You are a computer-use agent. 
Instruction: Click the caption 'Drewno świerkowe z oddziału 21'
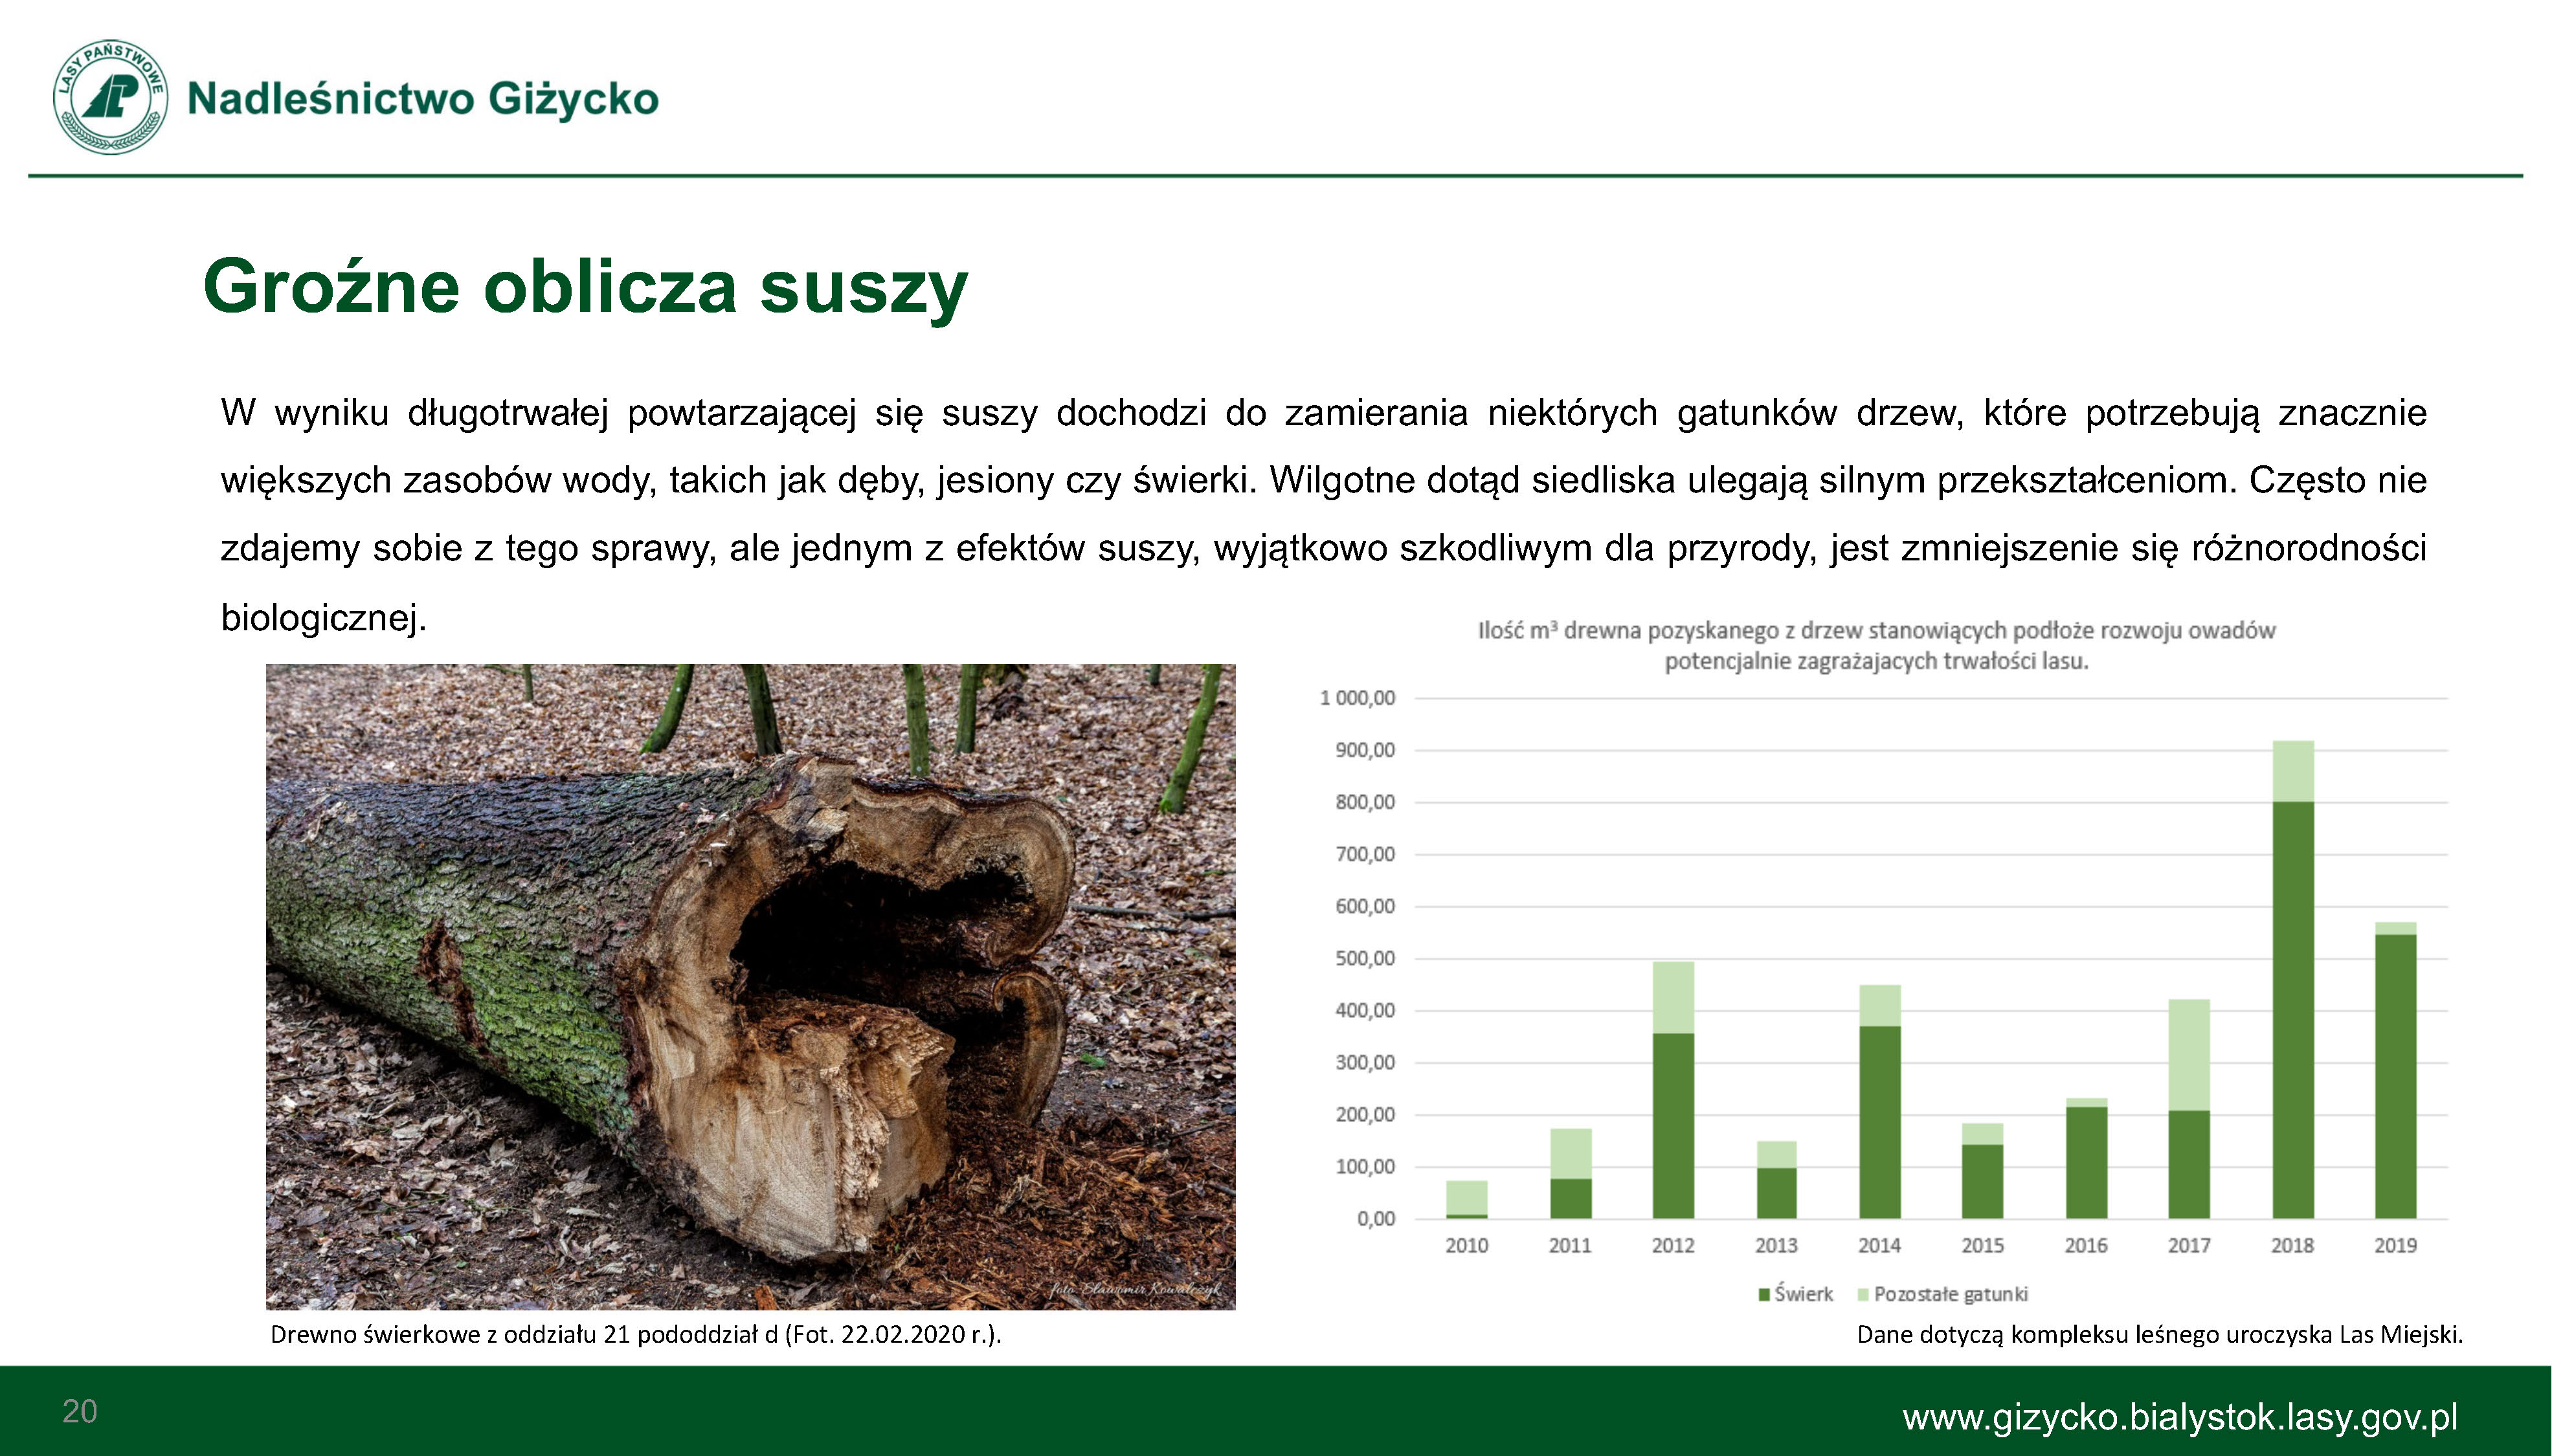pyautogui.click(x=635, y=1334)
